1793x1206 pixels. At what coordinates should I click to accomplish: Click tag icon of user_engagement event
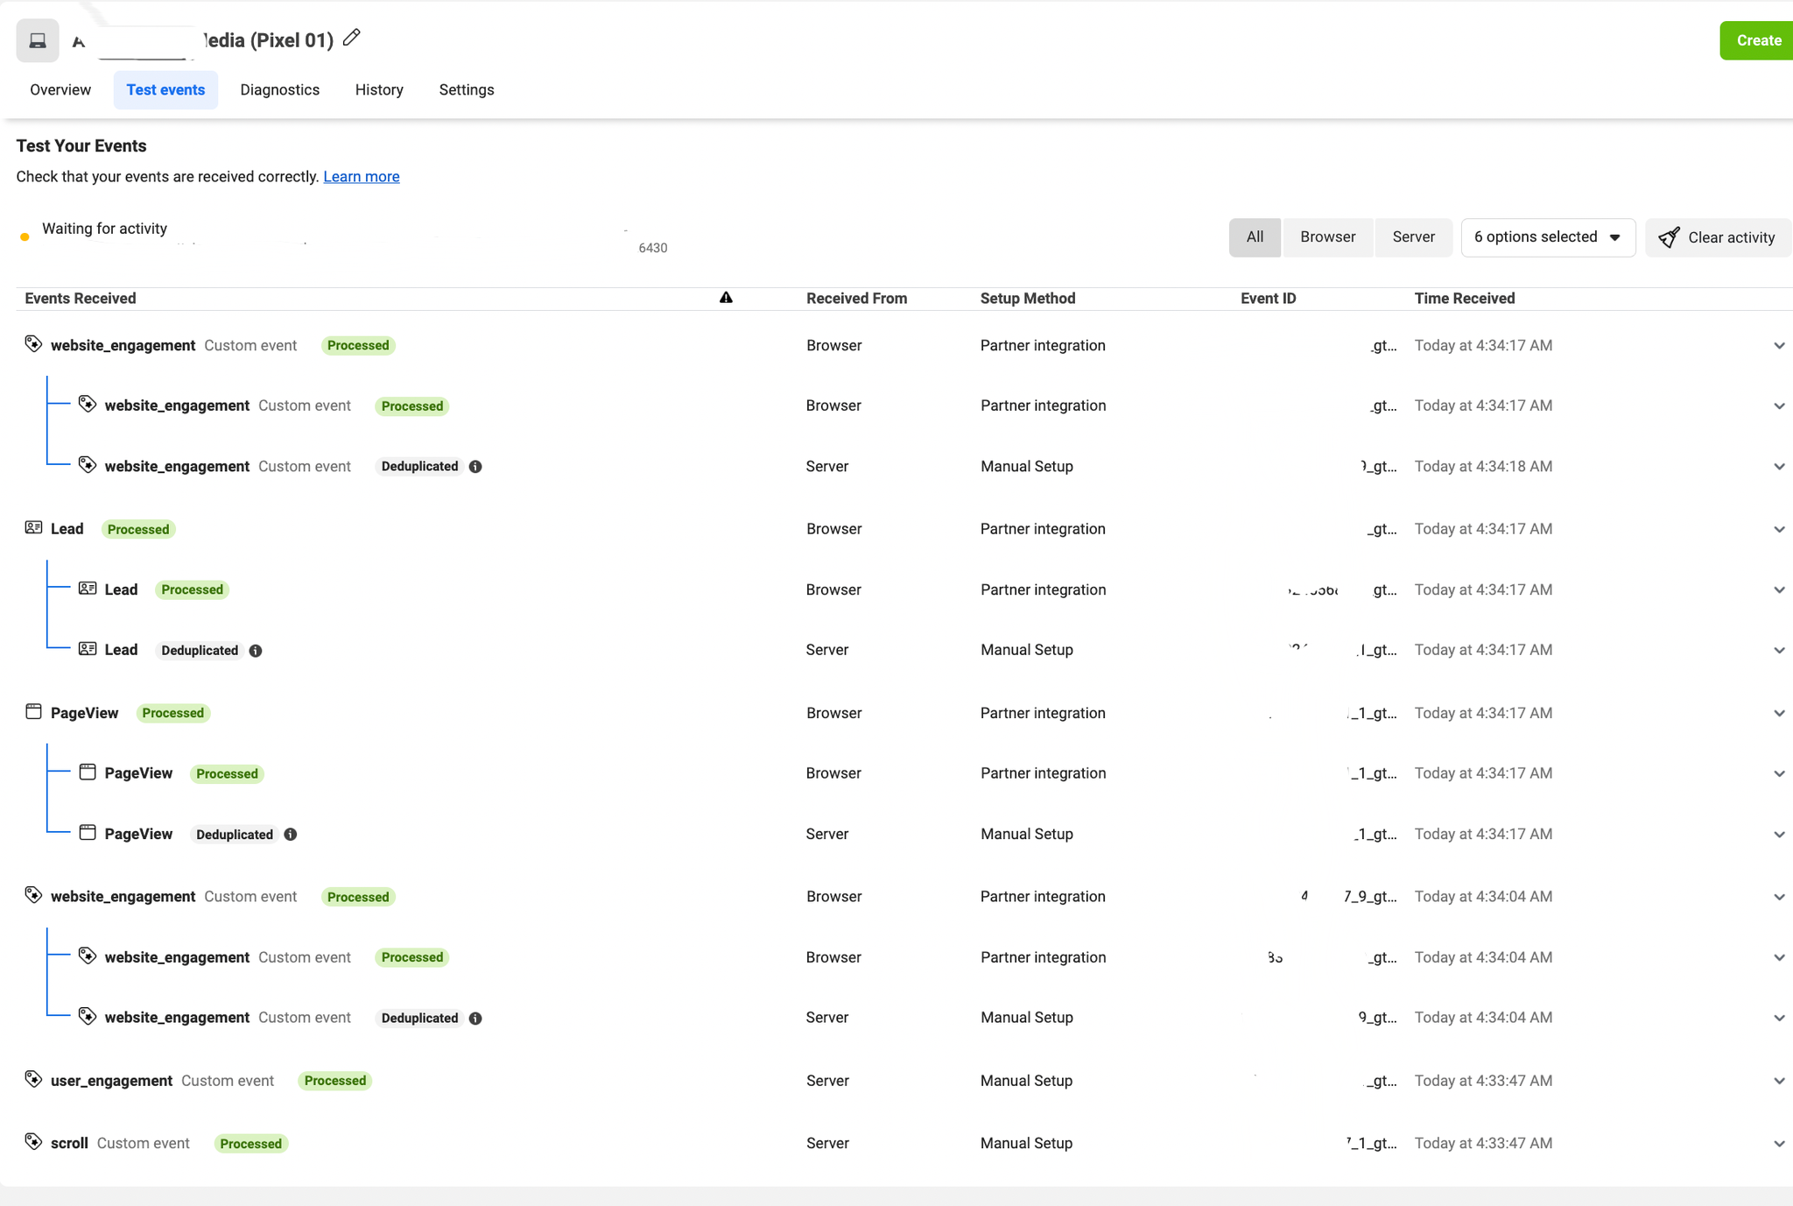[x=33, y=1079]
